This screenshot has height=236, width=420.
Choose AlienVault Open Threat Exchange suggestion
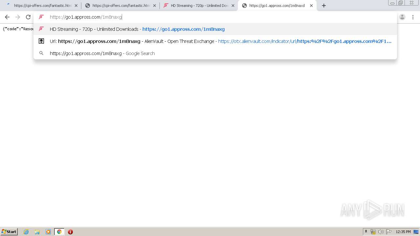tap(215, 41)
